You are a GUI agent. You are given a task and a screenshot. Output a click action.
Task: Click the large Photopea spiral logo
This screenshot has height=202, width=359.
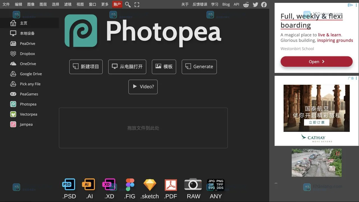coord(81,31)
